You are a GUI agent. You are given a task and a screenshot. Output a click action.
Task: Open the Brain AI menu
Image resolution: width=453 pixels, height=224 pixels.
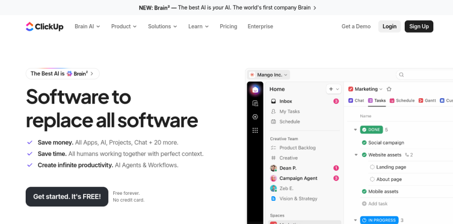point(87,27)
